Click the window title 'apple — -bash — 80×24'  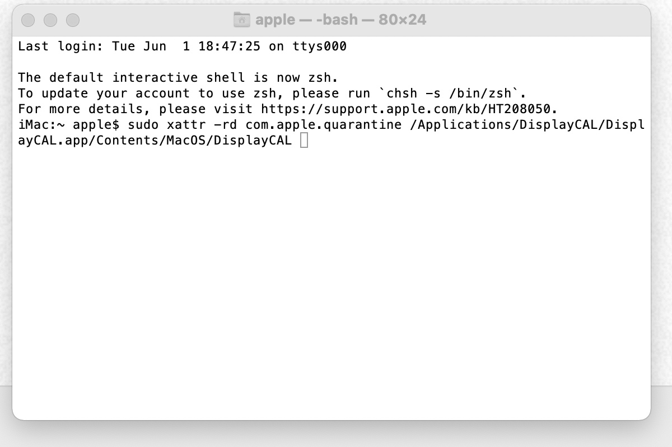tap(340, 20)
